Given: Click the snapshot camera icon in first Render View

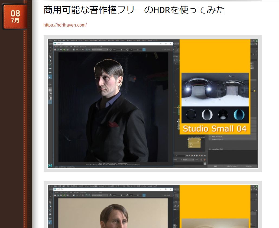Looking at the screenshot, I should 61,50.
